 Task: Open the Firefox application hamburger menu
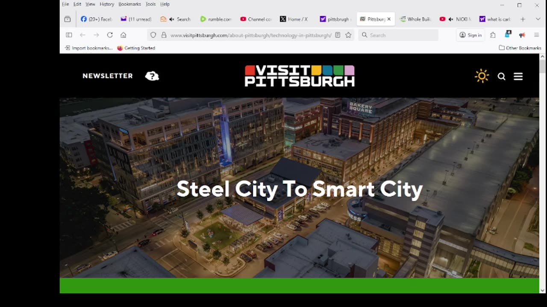point(537,35)
